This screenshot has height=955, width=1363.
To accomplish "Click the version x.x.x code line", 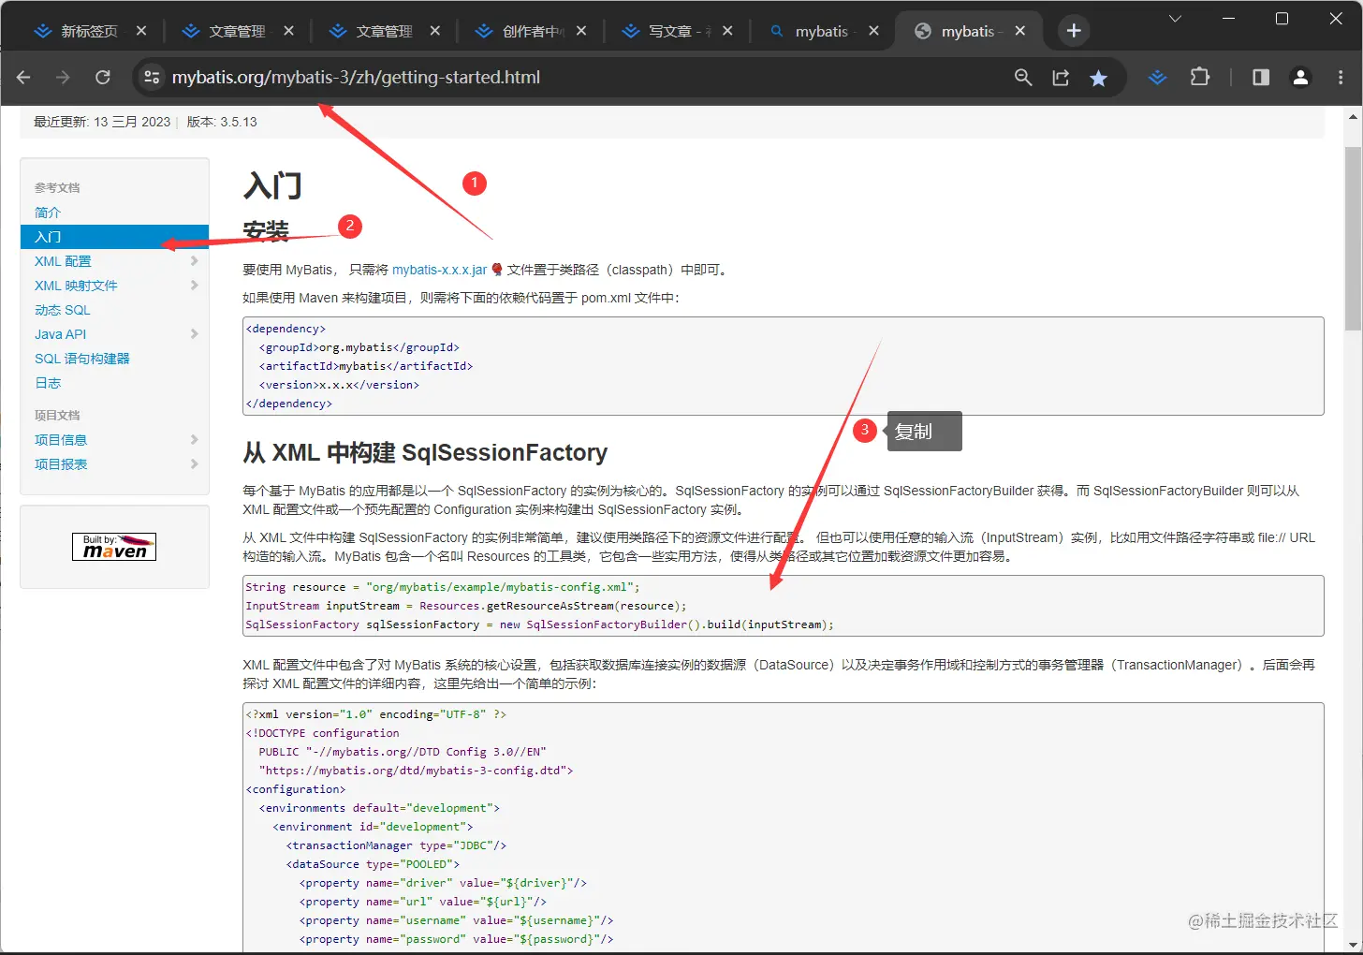I will 339,385.
